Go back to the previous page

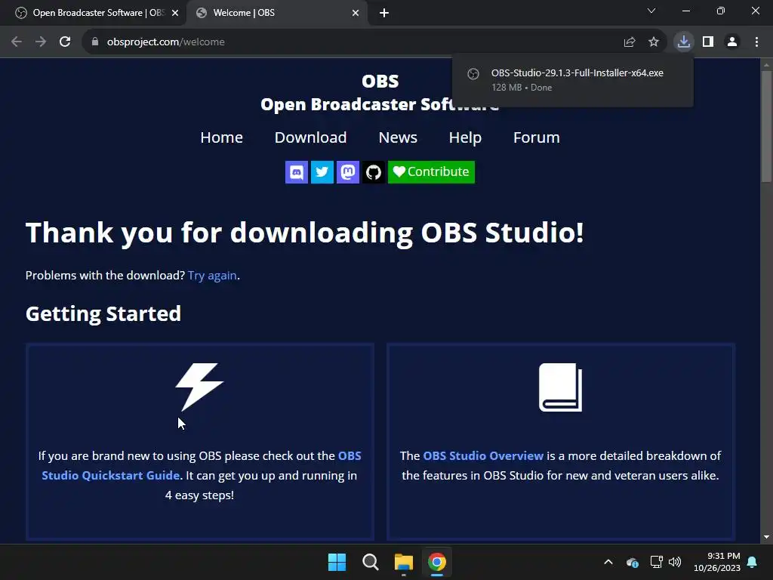[x=17, y=42]
